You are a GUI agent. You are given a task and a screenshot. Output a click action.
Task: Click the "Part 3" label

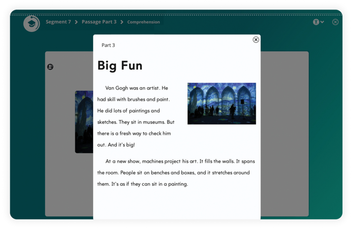108,45
